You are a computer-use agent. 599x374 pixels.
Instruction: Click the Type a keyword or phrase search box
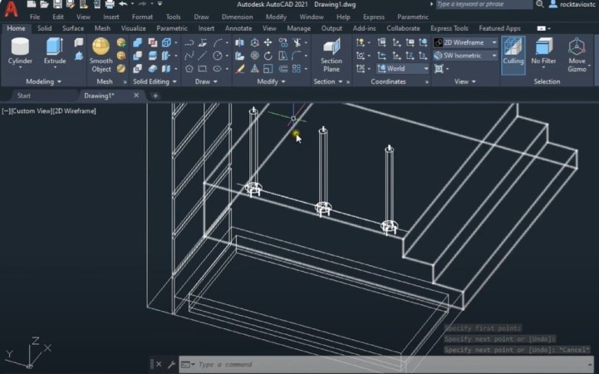(484, 4)
